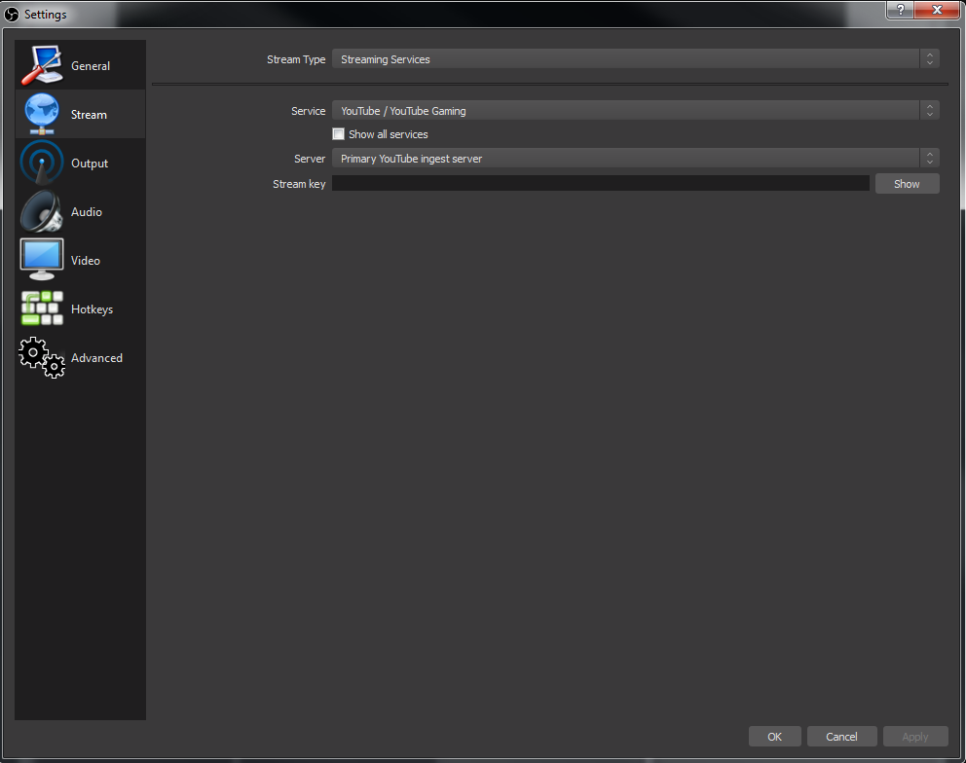Image resolution: width=966 pixels, height=763 pixels.
Task: Click the Show button for stream key
Action: coord(907,184)
